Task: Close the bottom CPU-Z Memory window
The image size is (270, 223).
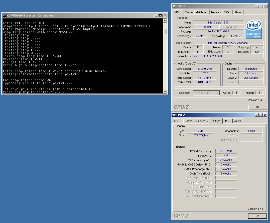Action: pos(265,115)
